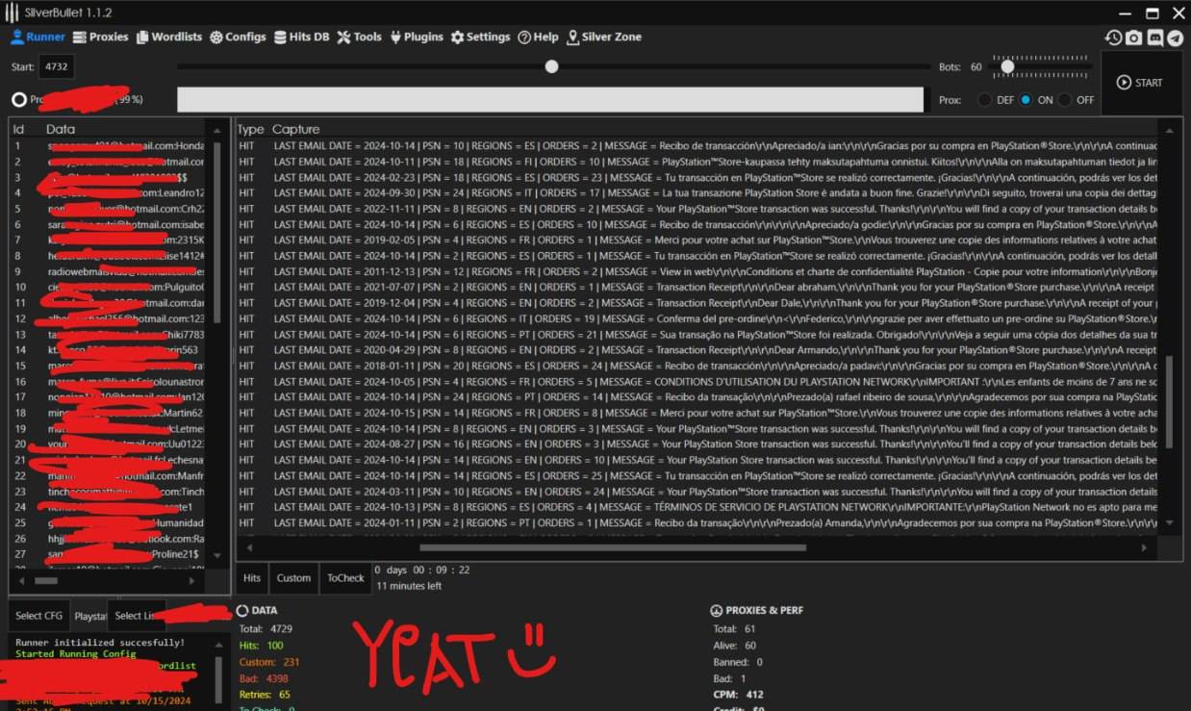Select the hit row dated 2011-12-13
Viewport: 1191px width, 711px height.
point(698,271)
